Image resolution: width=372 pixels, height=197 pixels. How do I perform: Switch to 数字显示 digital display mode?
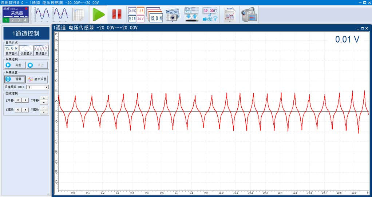tap(11, 51)
